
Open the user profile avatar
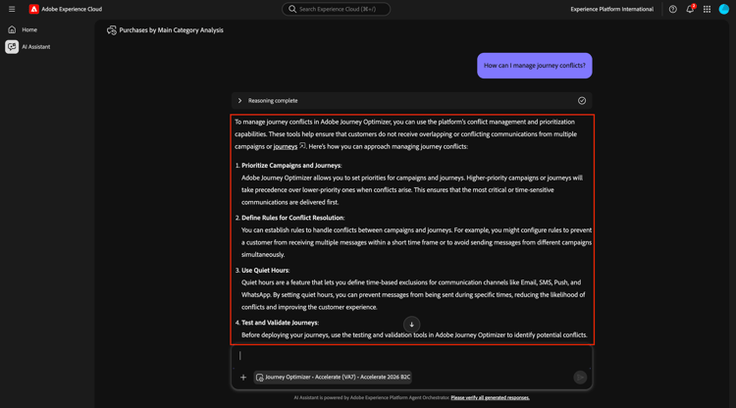[724, 9]
